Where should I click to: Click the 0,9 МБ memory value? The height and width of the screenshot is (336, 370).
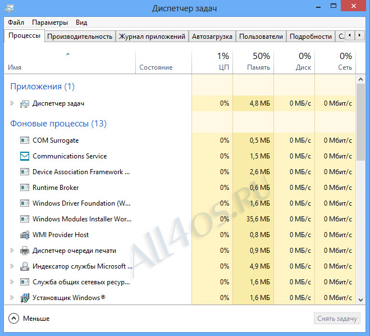click(260, 251)
